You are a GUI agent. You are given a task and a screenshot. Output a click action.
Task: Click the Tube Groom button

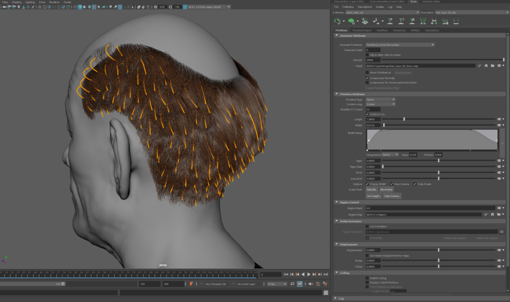point(391,196)
